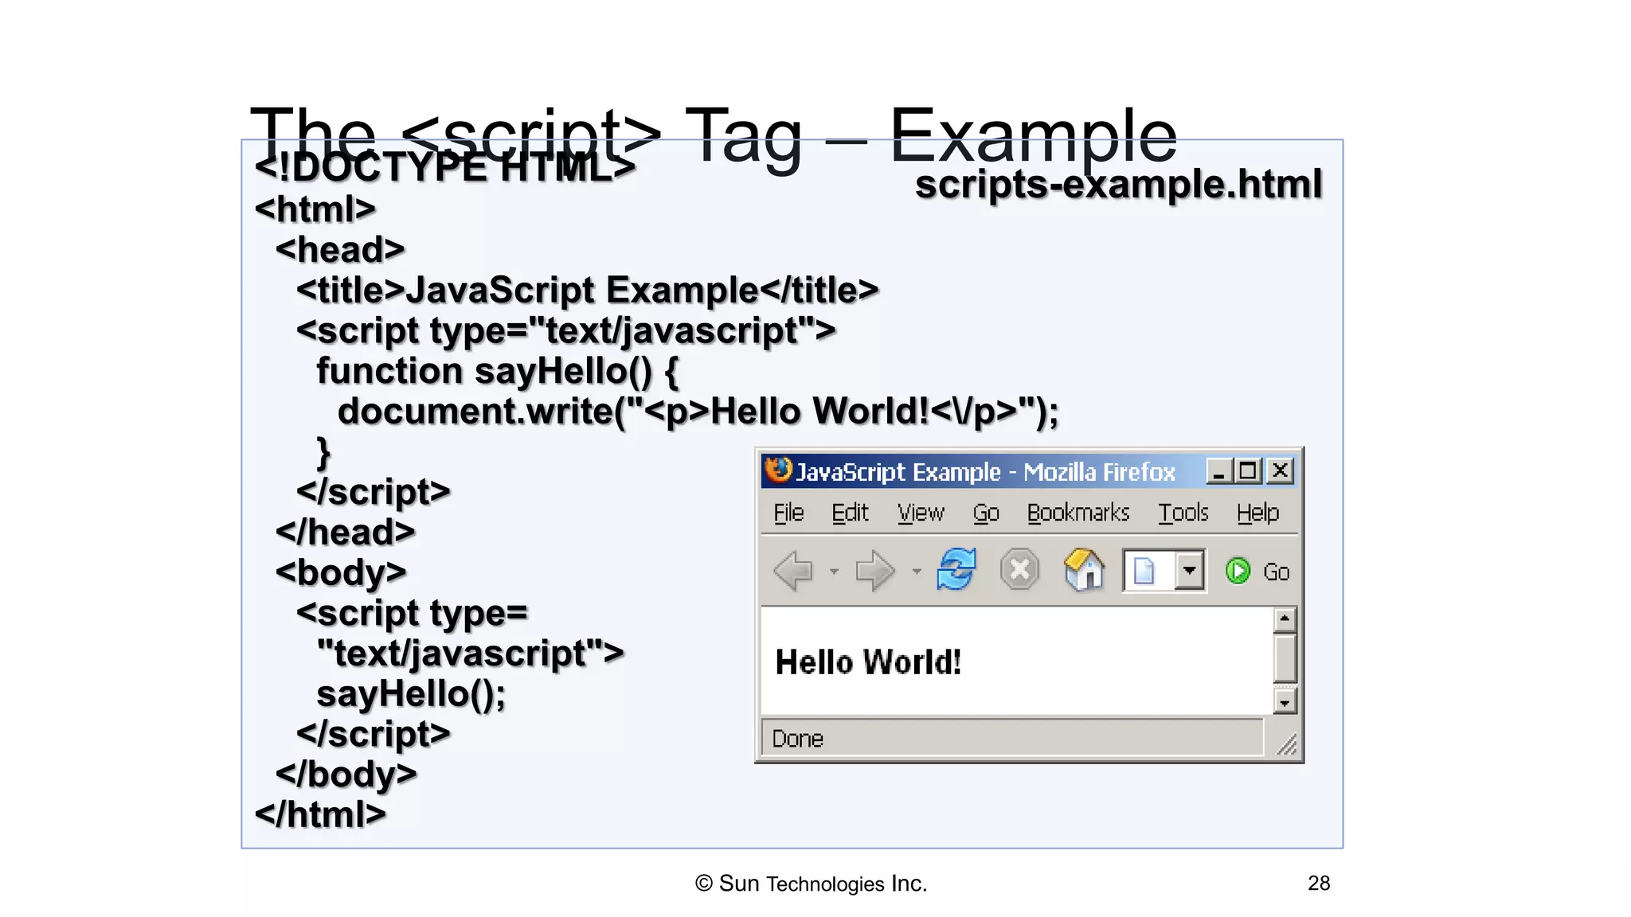The width and height of the screenshot is (1631, 917).
Task: Open the View menu
Action: point(921,513)
